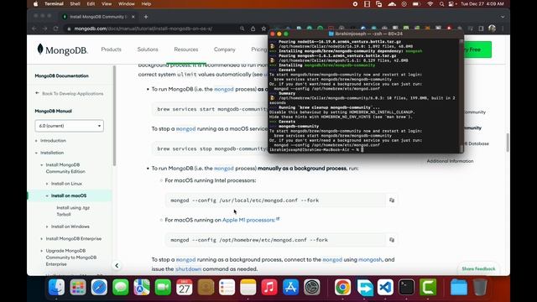
Task: Select the Install MongoDB Community browser tab
Action: point(98,17)
